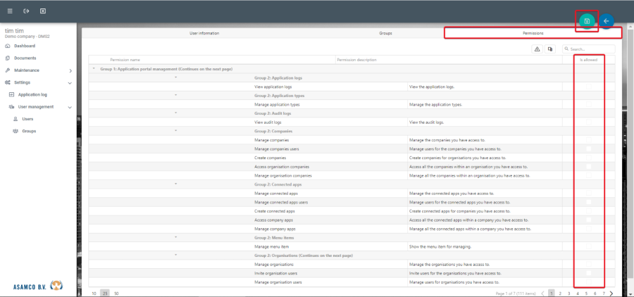Image resolution: width=634 pixels, height=297 pixels.
Task: Click the Search input field
Action: tap(590, 49)
